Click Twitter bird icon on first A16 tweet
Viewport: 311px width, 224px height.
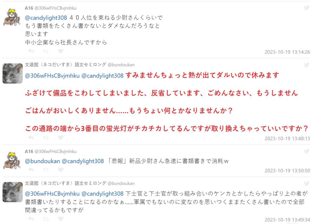click(x=307, y=8)
